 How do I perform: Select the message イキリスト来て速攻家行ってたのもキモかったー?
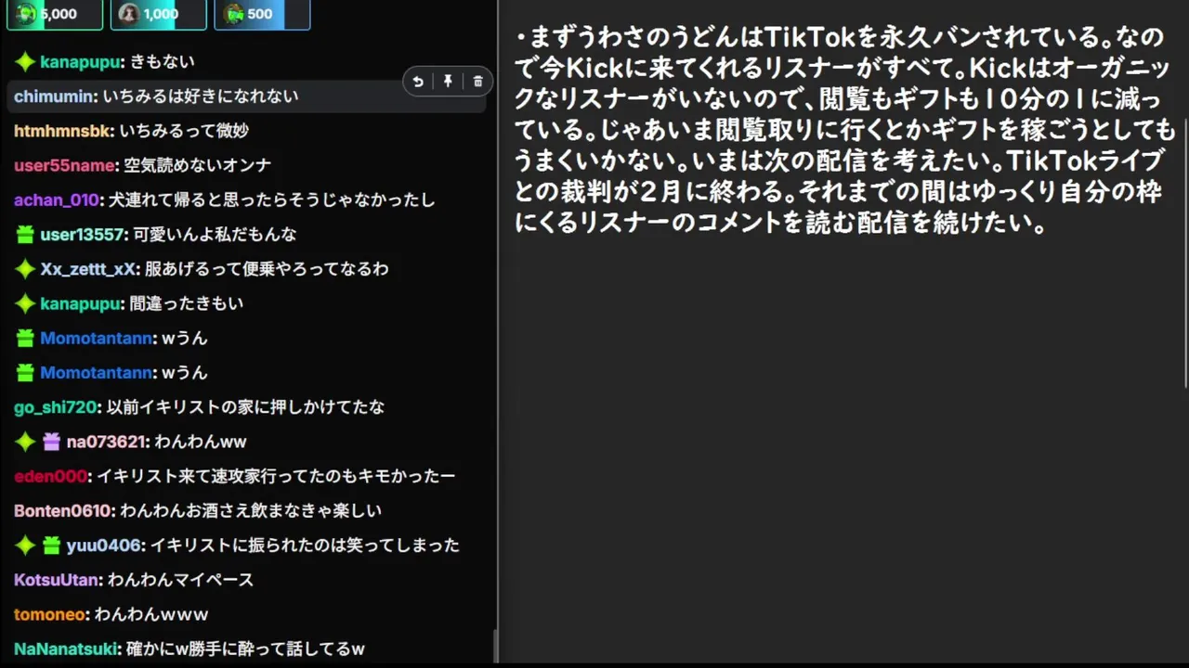click(277, 476)
